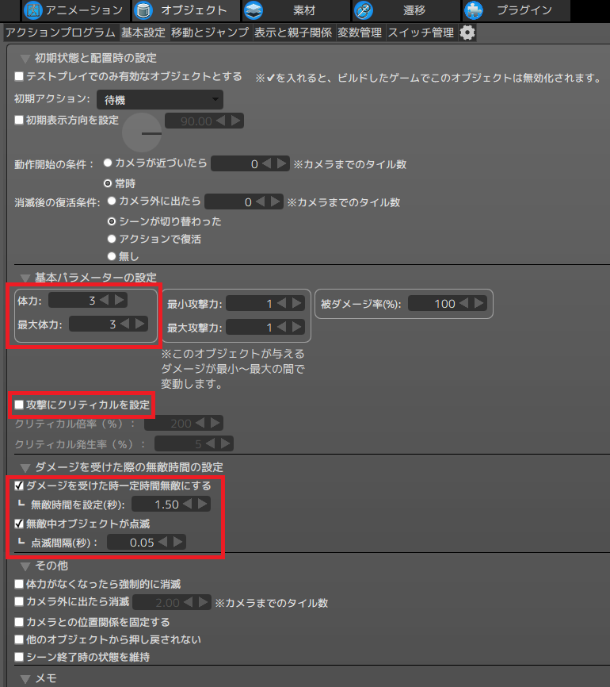Increase 点滅間隔 with right arrow

coord(178,542)
